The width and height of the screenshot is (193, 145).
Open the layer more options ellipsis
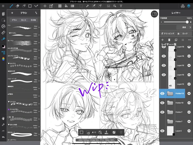[x=190, y=40]
